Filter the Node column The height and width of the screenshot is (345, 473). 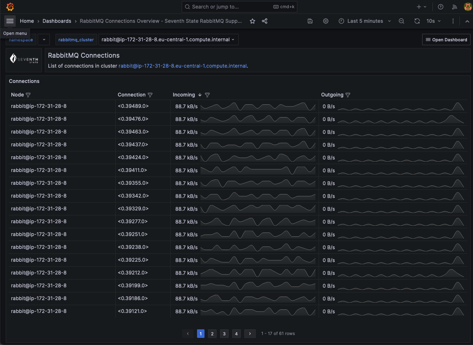coord(28,95)
